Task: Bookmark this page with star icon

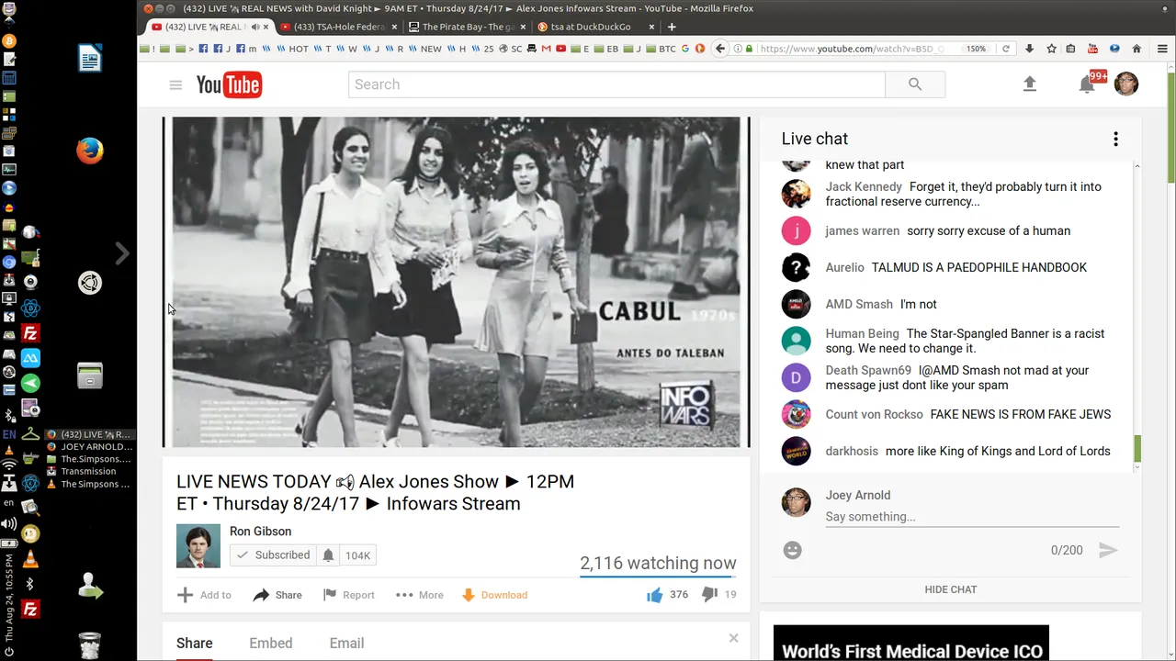Action: point(1051,49)
